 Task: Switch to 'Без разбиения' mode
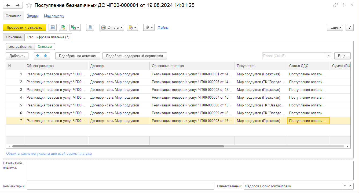pyautogui.click(x=20, y=46)
